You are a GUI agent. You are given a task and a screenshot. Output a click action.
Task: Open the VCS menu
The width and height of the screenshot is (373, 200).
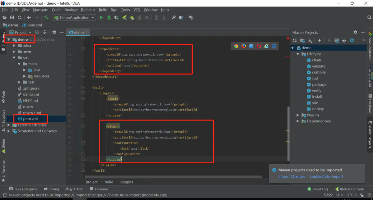137,10
